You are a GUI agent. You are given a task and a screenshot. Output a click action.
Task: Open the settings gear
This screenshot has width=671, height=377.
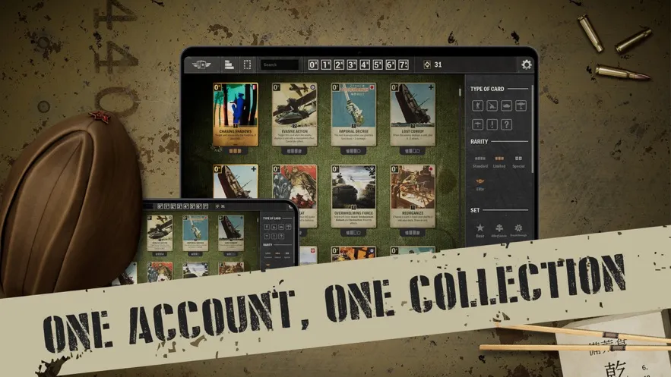coord(527,64)
